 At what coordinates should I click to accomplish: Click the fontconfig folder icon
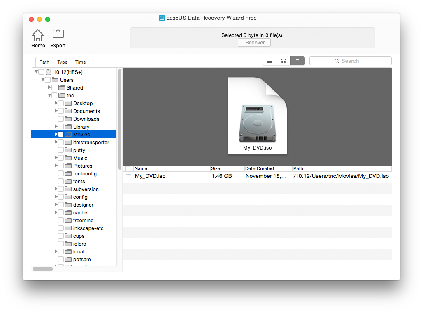click(68, 173)
